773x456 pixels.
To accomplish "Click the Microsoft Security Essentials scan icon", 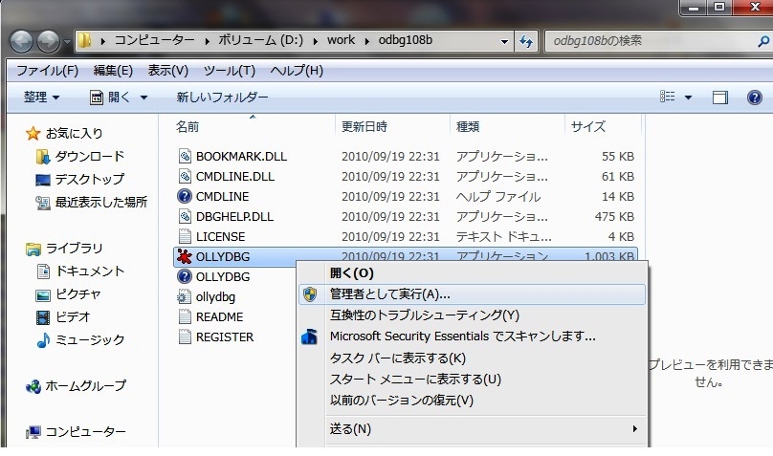I will click(x=309, y=337).
